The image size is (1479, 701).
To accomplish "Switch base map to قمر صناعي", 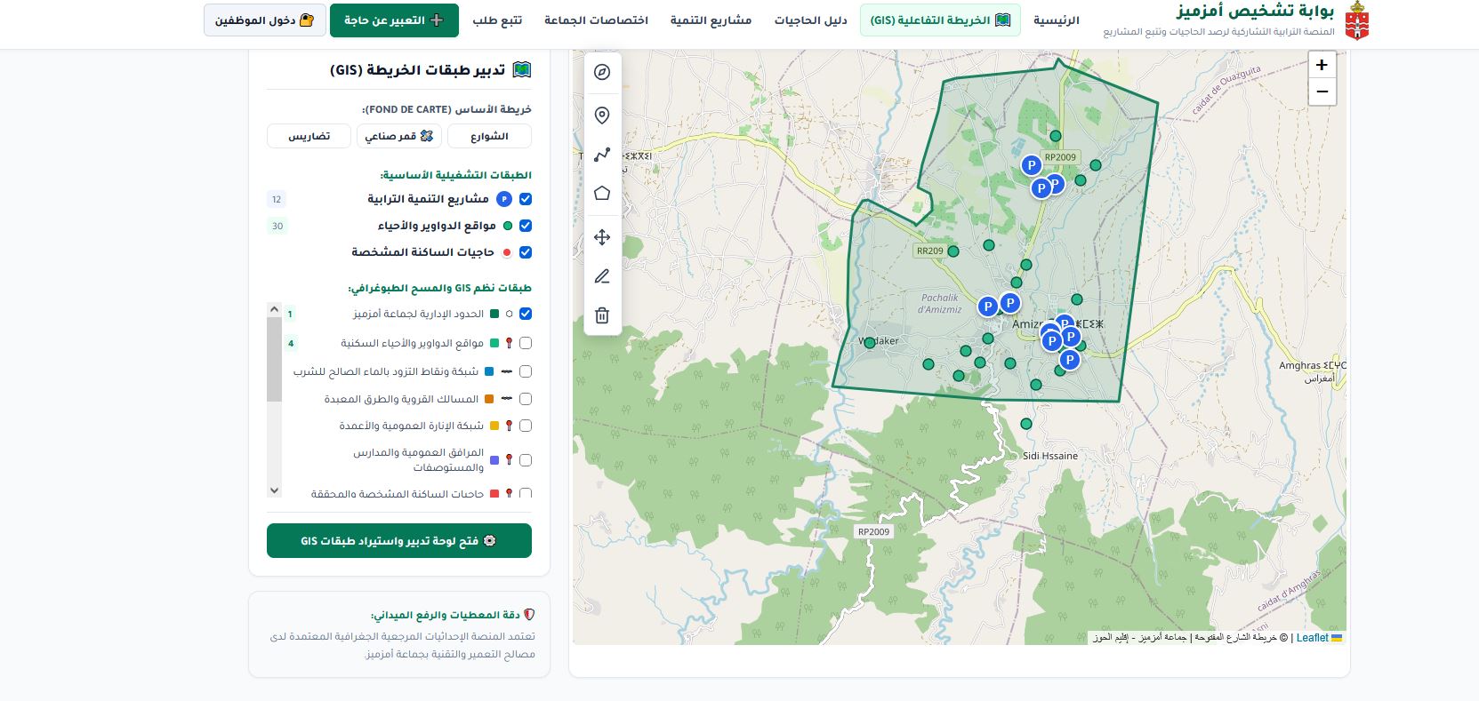I will 399,136.
